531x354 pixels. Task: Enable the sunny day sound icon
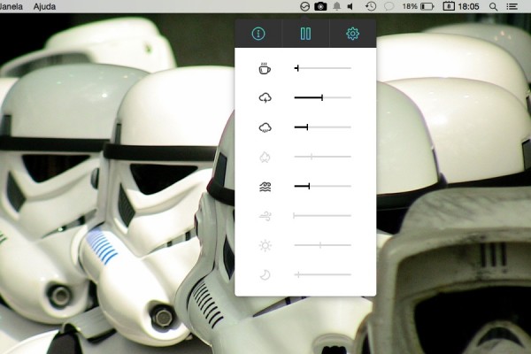tap(265, 245)
